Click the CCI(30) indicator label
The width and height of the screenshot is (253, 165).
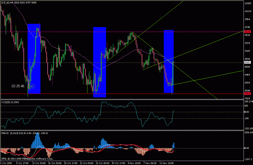[11, 102]
